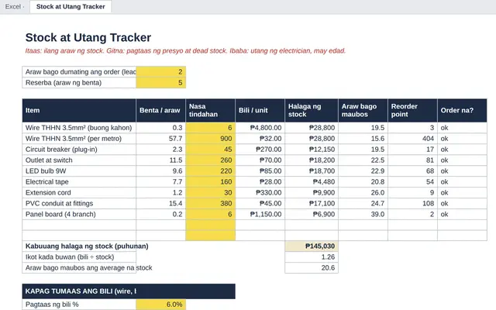Edit stock count 900 for wire per metro
Image resolution: width=496 pixels, height=310 pixels.
pyautogui.click(x=210, y=139)
